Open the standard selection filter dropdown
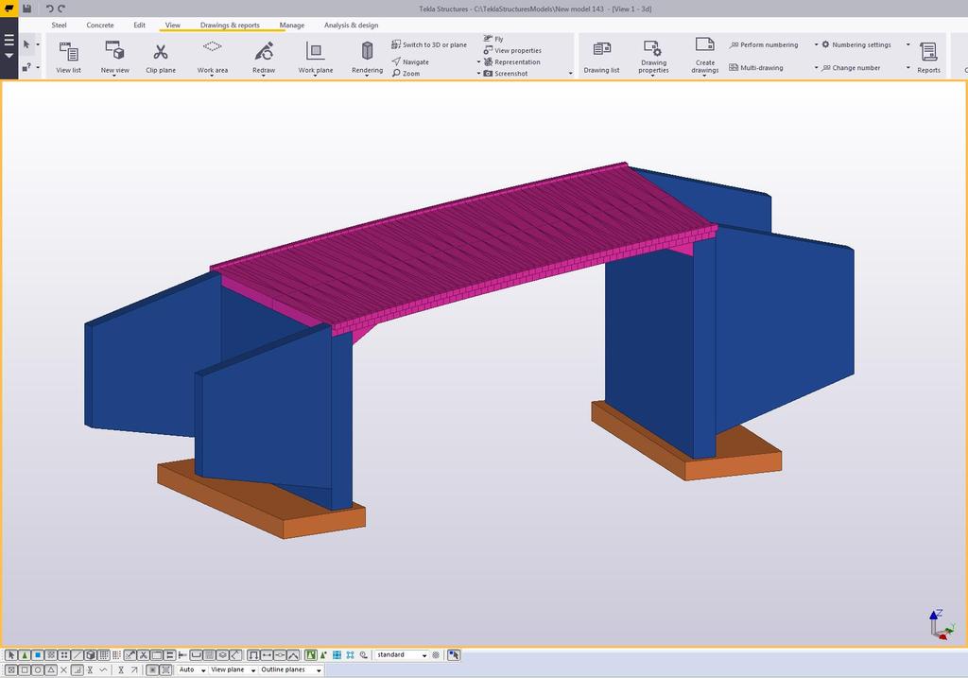This screenshot has width=968, height=678. (x=401, y=655)
